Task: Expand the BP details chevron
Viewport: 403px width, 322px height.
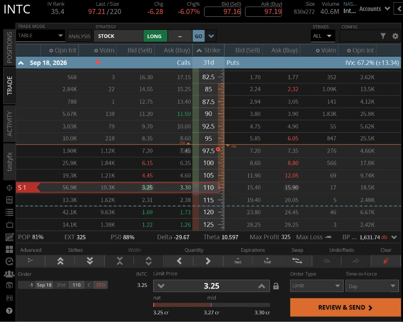Action: [x=394, y=237]
